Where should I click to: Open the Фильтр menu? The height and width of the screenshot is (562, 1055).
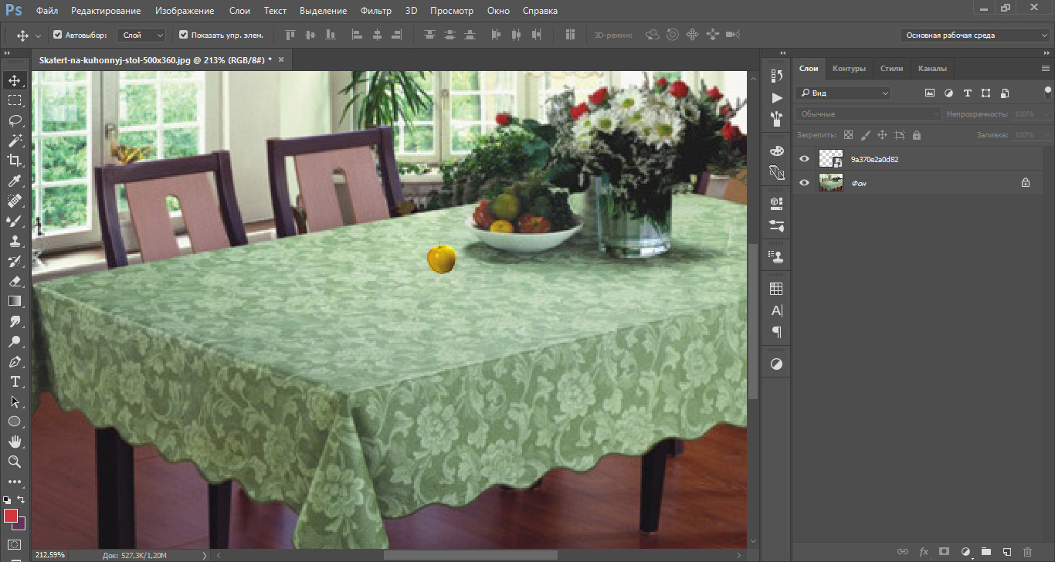376,11
